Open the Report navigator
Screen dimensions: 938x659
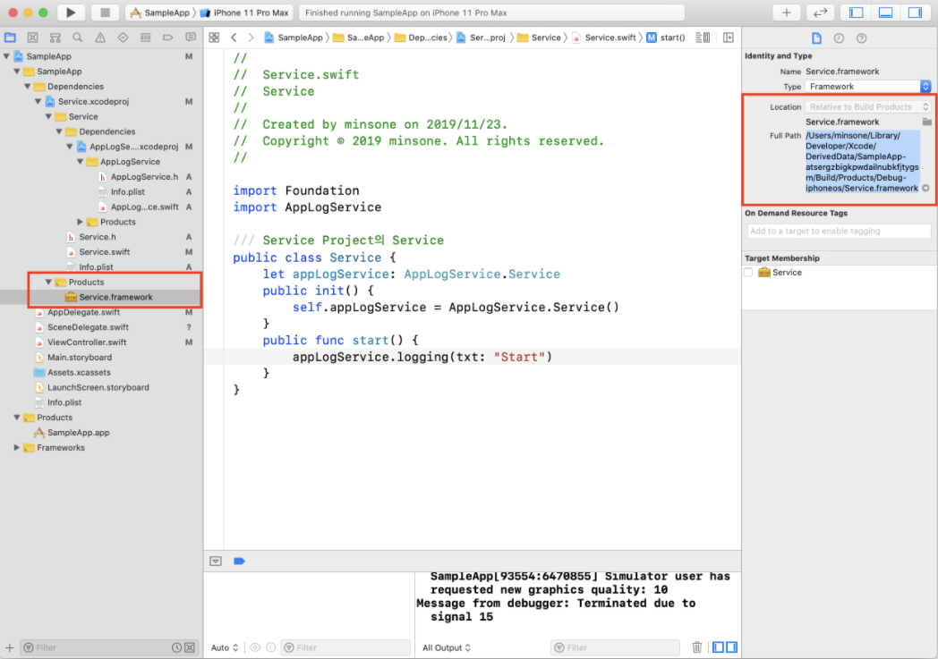tap(191, 38)
